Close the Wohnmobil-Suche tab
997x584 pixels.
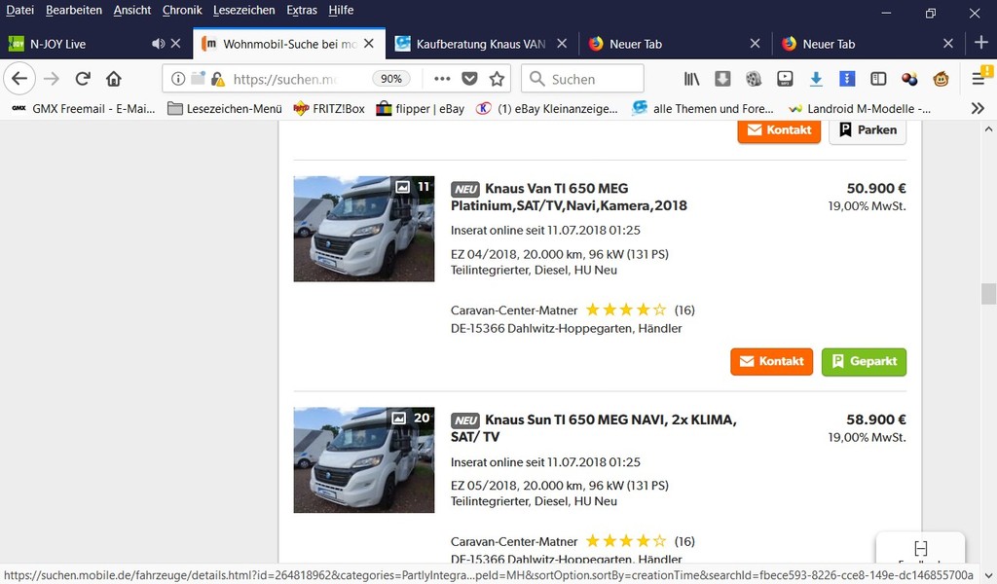(x=369, y=43)
